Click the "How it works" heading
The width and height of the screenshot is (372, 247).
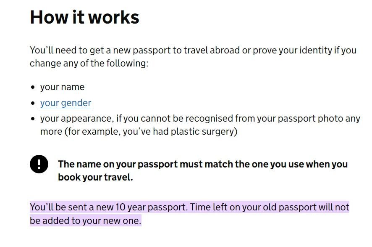click(x=84, y=17)
